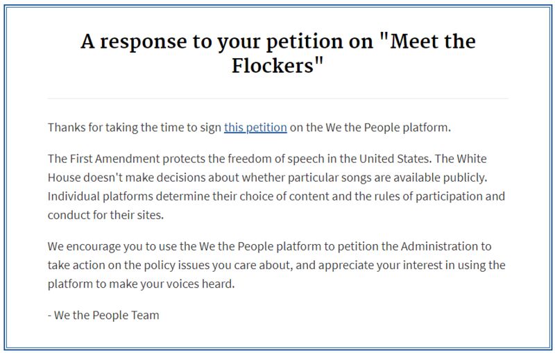Click the "We encourage you to use" line
555x353 pixels.
click(x=269, y=246)
